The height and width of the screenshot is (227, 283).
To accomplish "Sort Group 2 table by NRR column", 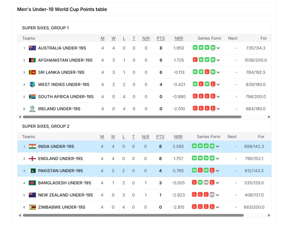I will [x=178, y=137].
